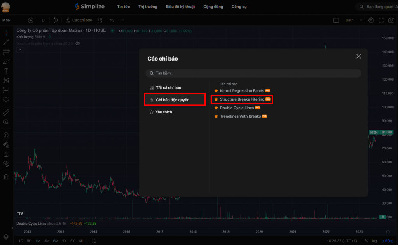Screen dimensions: 398x245
Task: Select the Tất cả chỉ báo category
Action: [168, 88]
